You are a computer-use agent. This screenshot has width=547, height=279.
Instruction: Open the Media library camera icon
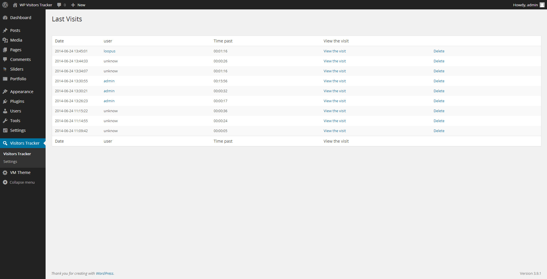pos(5,40)
